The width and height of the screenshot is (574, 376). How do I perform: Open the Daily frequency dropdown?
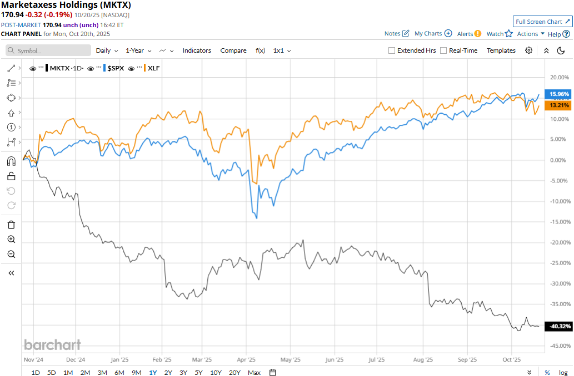pyautogui.click(x=107, y=50)
